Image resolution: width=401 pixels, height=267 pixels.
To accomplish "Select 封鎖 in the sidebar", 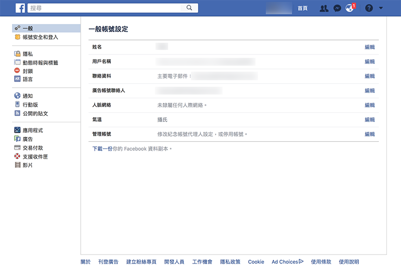I will pyautogui.click(x=28, y=71).
